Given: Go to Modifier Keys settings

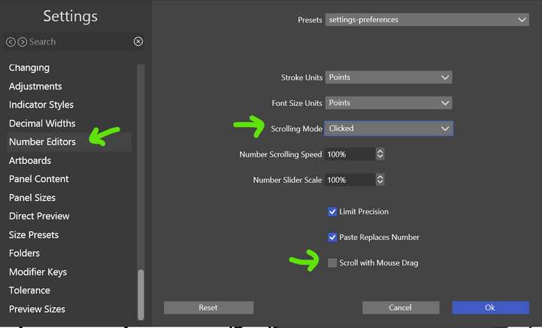Looking at the screenshot, I should pos(38,272).
